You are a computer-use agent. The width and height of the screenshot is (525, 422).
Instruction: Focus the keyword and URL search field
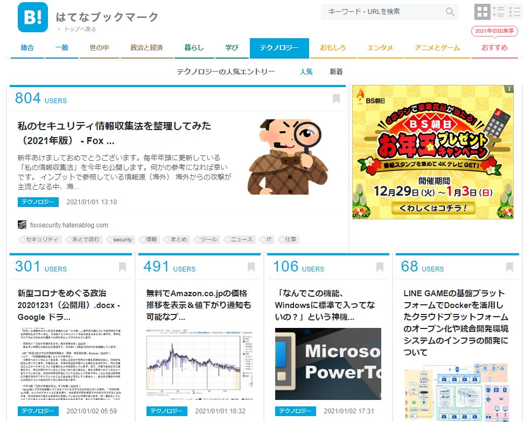(x=389, y=12)
